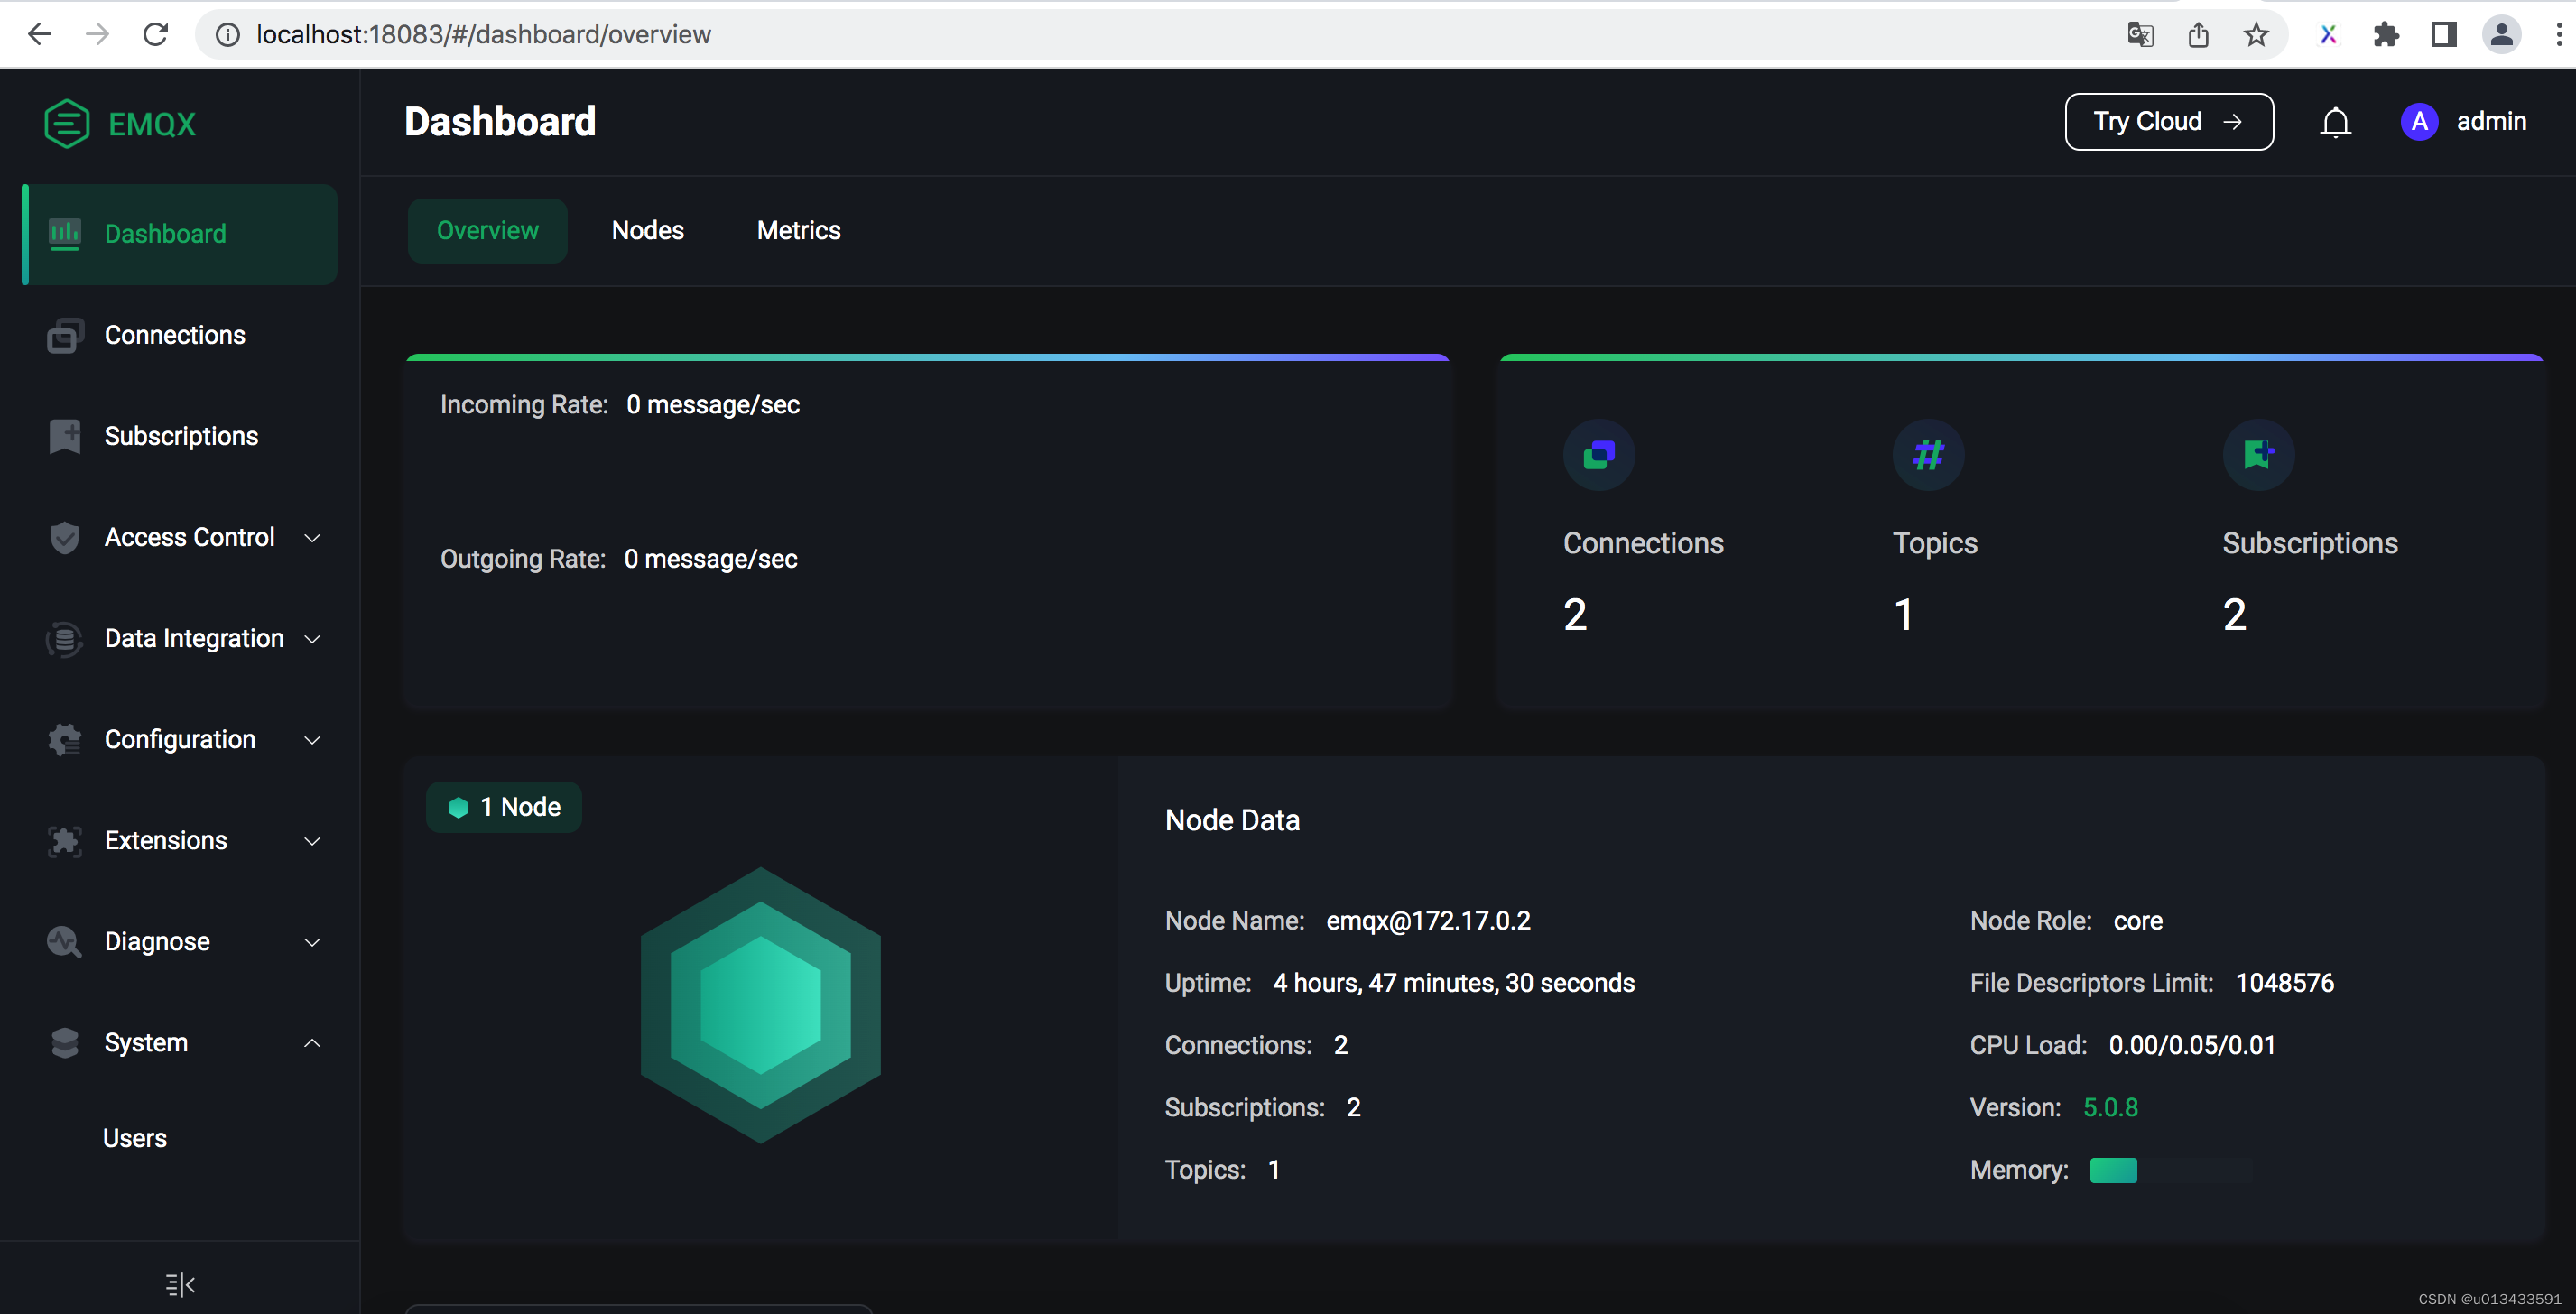The width and height of the screenshot is (2576, 1314).
Task: Bookmark this page with the star icon
Action: pyautogui.click(x=2256, y=35)
